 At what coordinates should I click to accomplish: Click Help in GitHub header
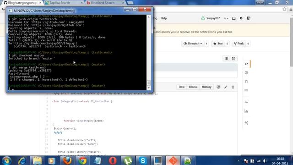(x=164, y=18)
